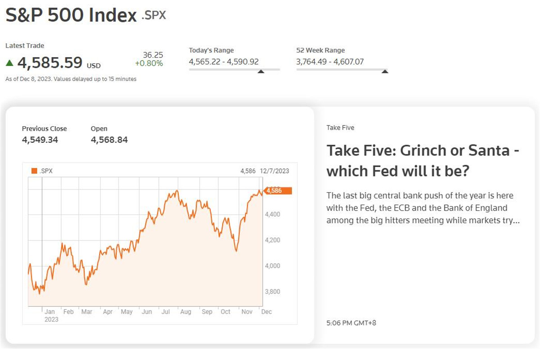Click the 52 Week Range slider bar
Image resolution: width=540 pixels, height=349 pixels.
pyautogui.click(x=342, y=70)
